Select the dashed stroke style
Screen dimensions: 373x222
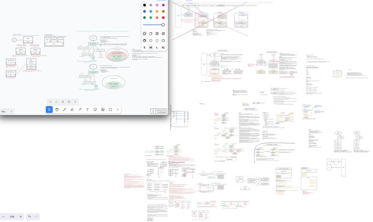click(151, 40)
